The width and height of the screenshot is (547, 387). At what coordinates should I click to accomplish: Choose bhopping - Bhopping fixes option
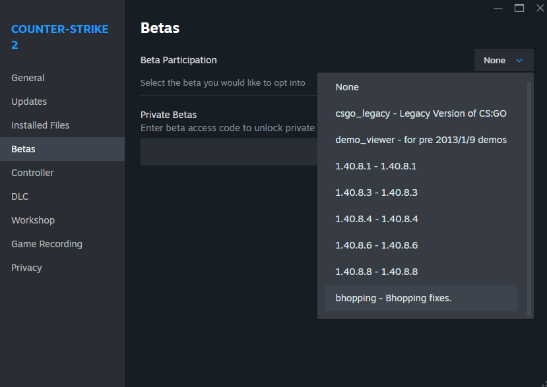pyautogui.click(x=421, y=298)
